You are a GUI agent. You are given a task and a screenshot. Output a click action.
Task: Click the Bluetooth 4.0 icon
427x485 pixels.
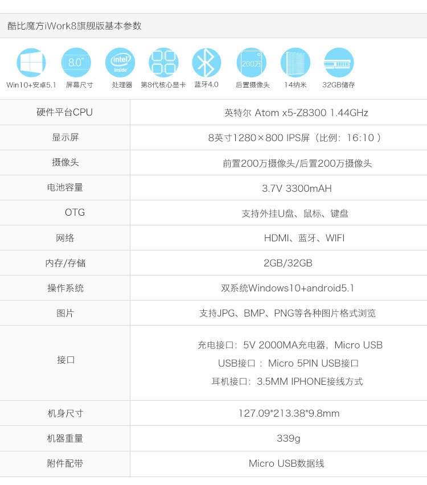click(206, 63)
